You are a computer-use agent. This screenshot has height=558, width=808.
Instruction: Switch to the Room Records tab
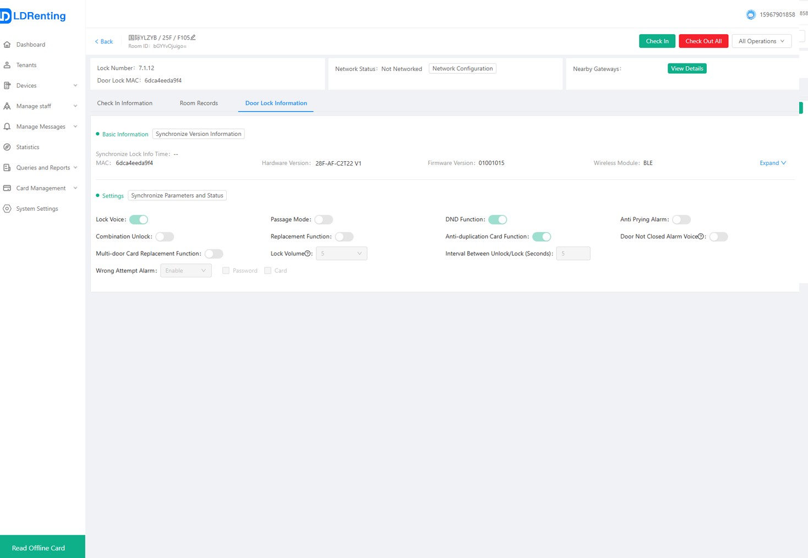199,103
